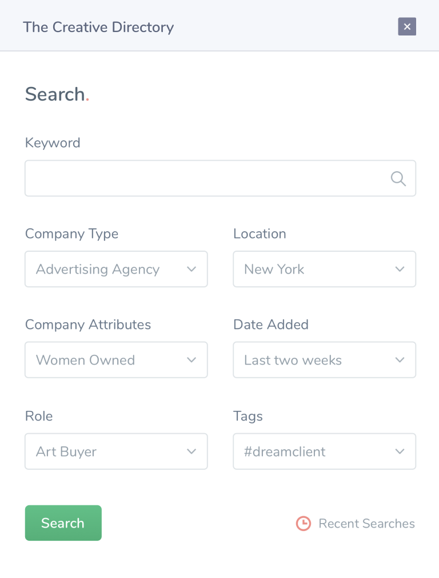The image size is (439, 578).
Task: Open the Last two weeks date dropdown
Action: coord(325,360)
